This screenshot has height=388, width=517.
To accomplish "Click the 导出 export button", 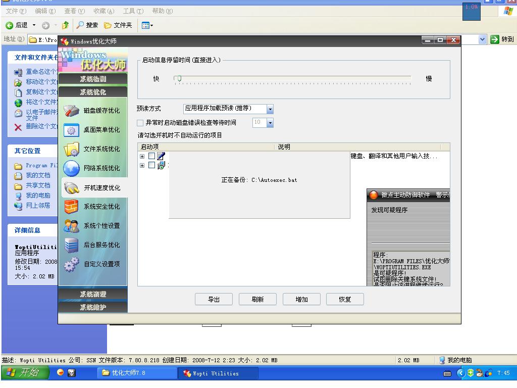I will 214,299.
